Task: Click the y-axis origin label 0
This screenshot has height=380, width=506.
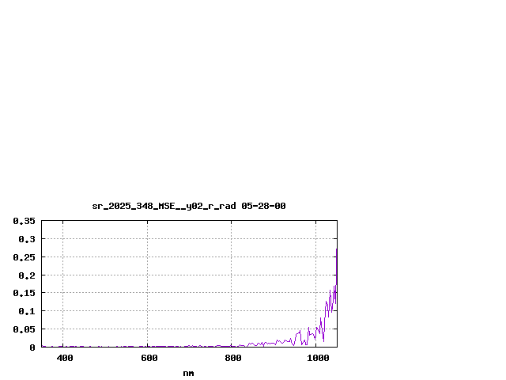Action: tap(32, 348)
